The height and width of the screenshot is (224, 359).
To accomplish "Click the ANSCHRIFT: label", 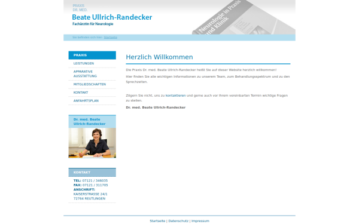I will coord(84,189).
